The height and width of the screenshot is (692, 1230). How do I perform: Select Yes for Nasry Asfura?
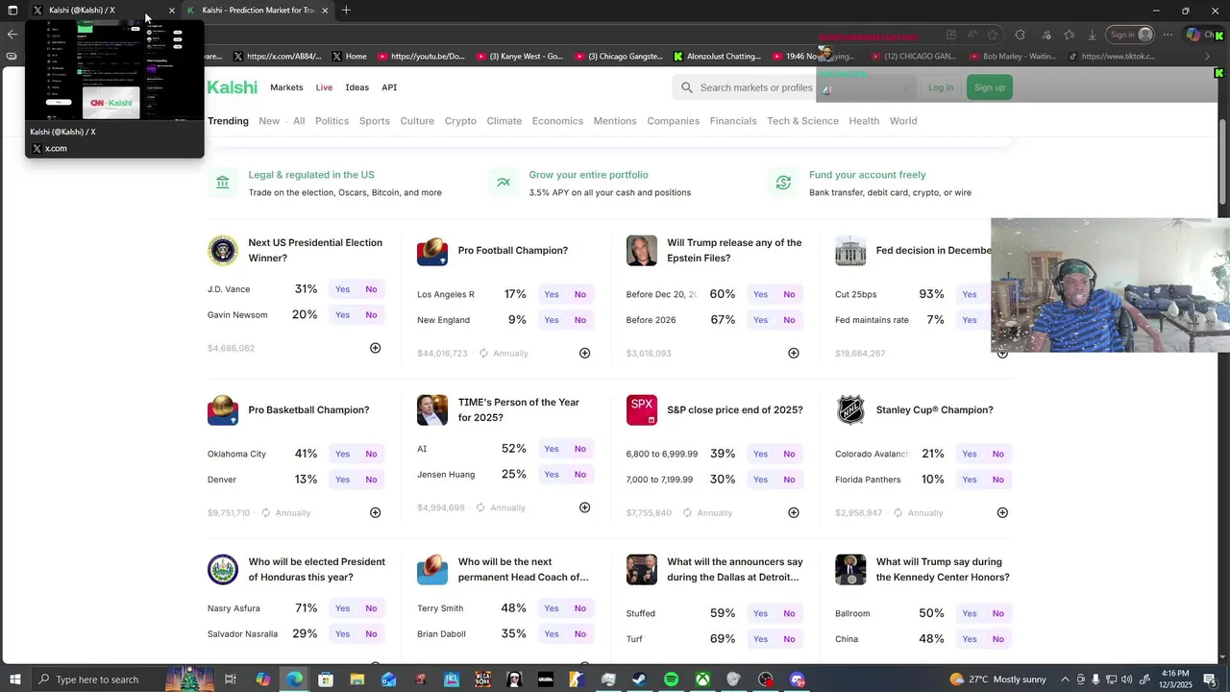343,608
